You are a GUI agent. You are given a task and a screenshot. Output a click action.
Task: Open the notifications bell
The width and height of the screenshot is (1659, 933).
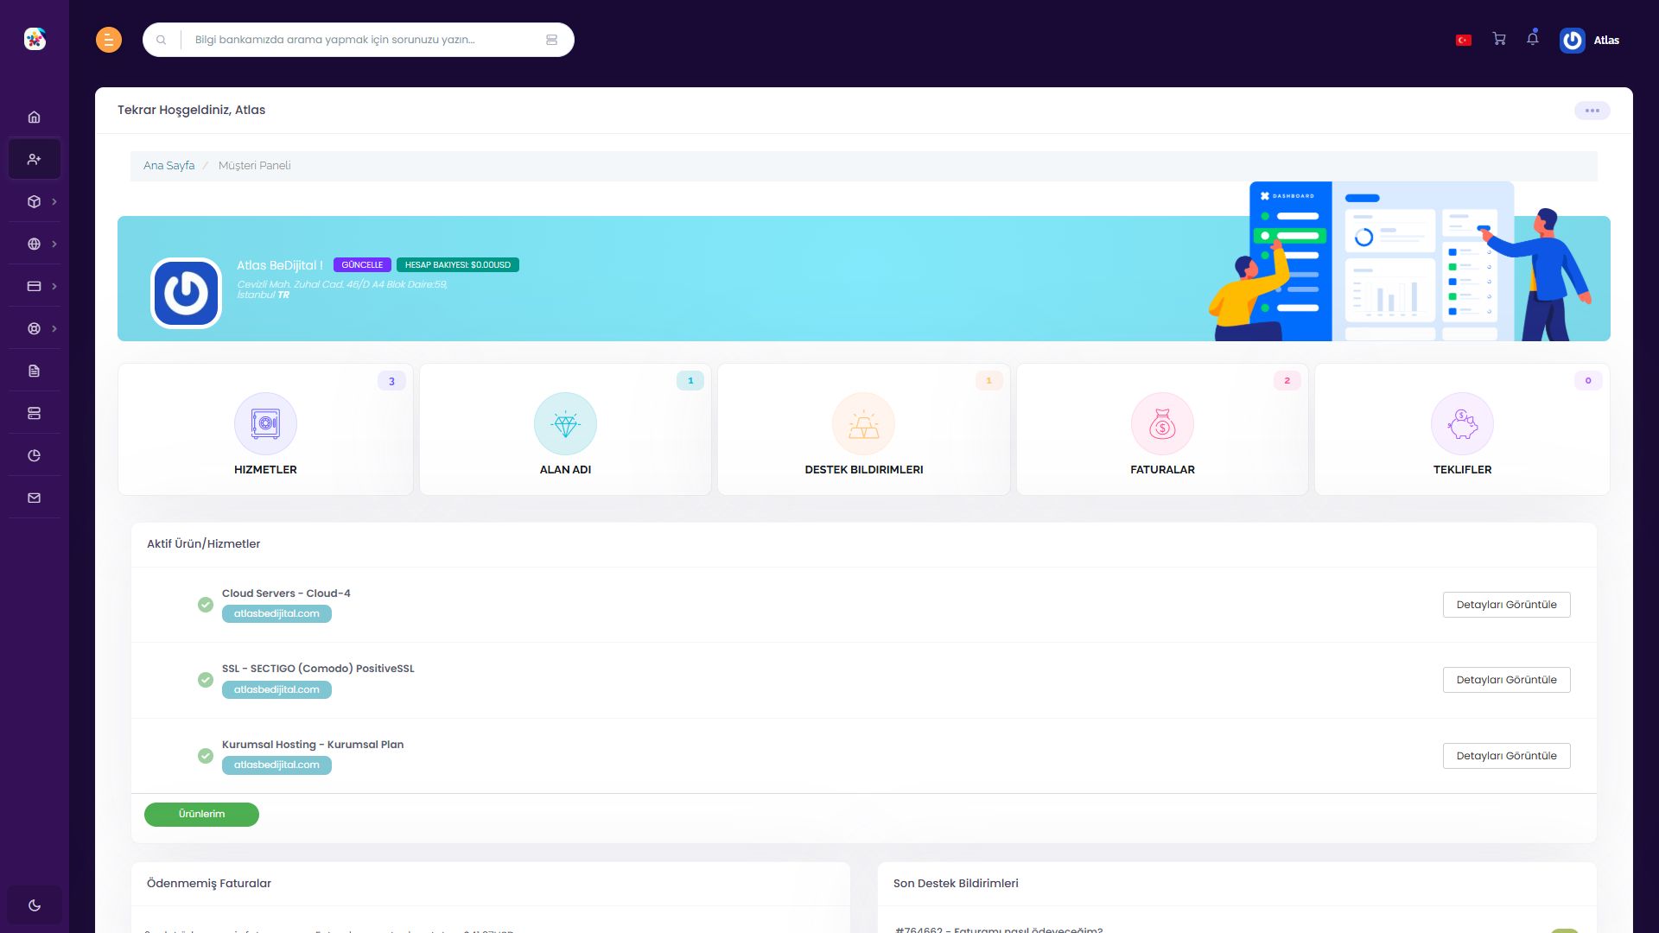(1533, 38)
